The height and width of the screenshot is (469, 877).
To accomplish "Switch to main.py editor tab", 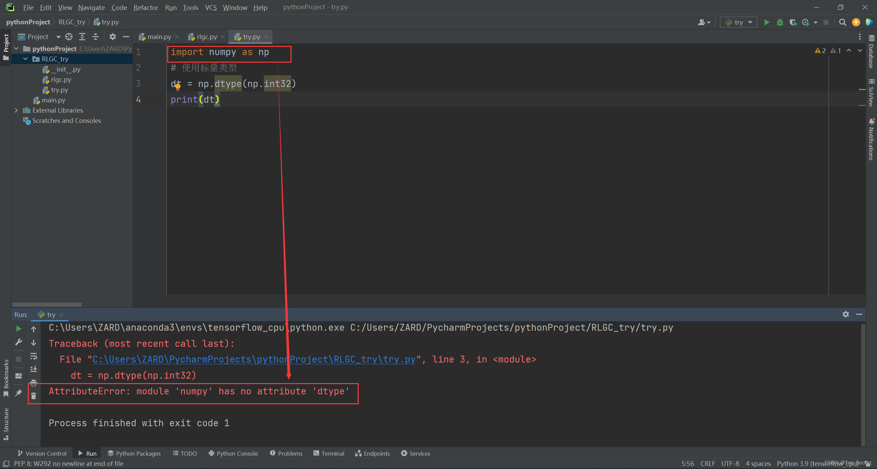I will pyautogui.click(x=159, y=37).
